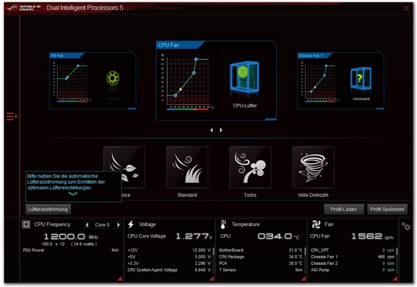Click the Chassis Fan 1 466 rpm row
Viewport: 417px width, 287px height.
pyautogui.click(x=353, y=257)
